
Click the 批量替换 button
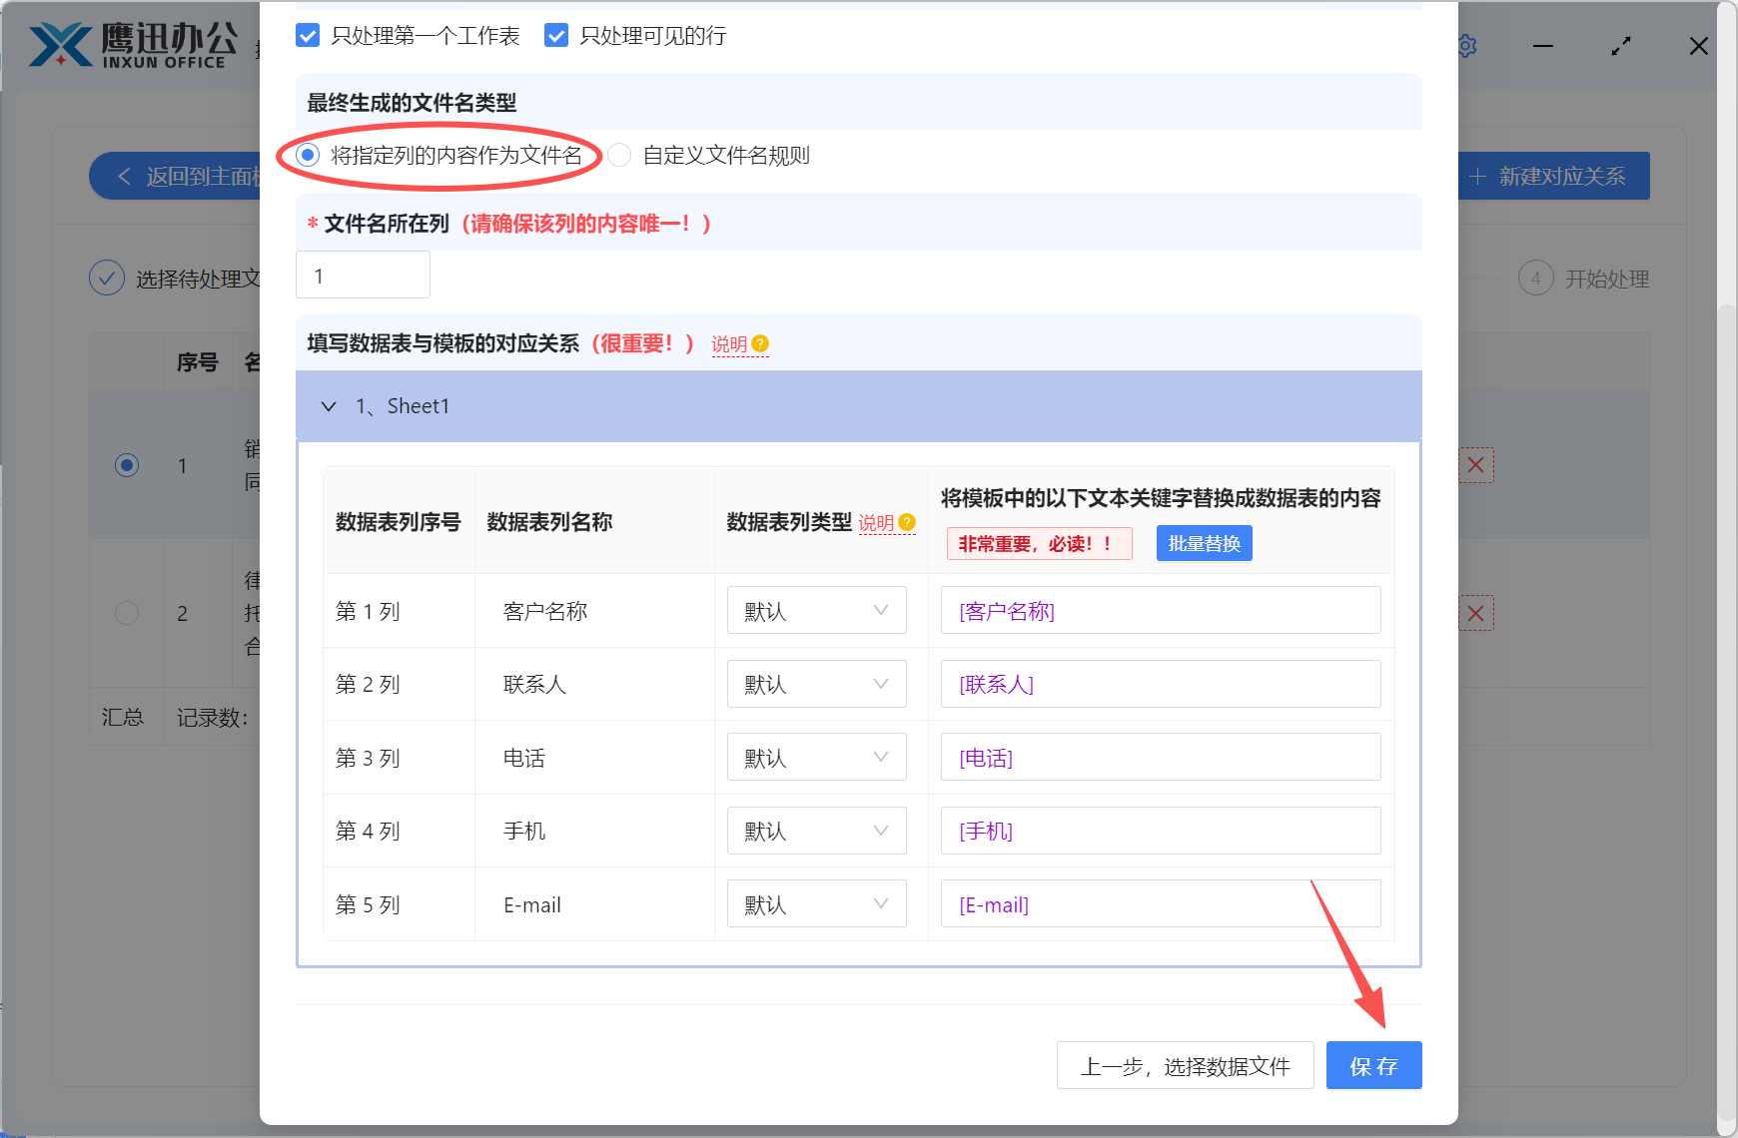tap(1204, 543)
